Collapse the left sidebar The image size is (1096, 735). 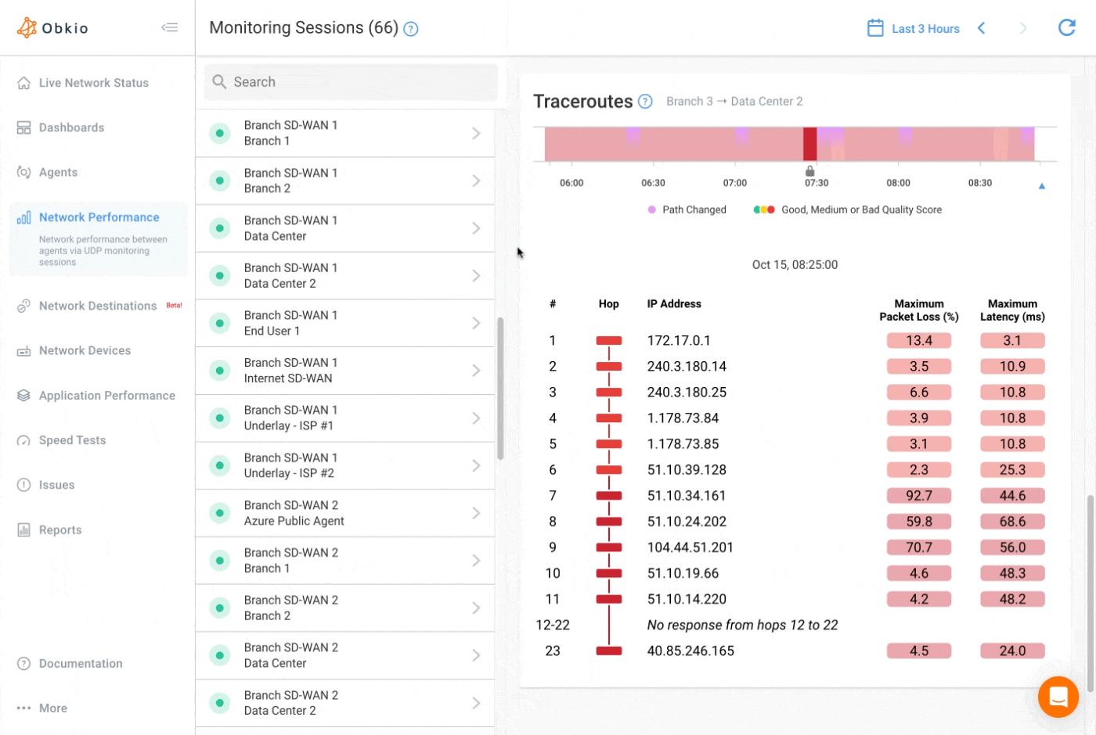pos(170,27)
